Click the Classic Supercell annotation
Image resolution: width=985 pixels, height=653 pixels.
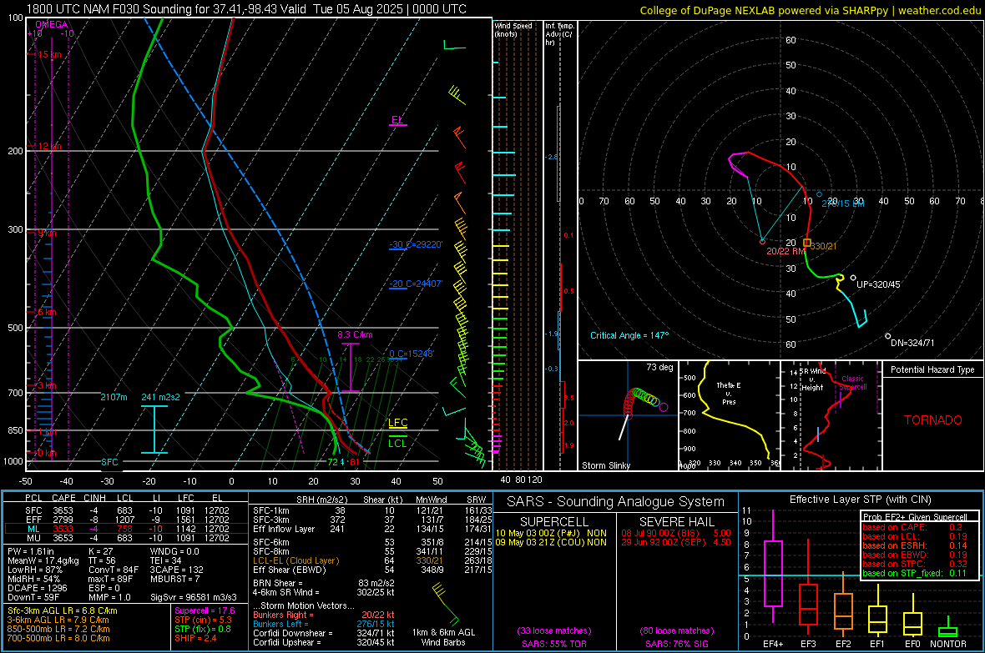click(852, 383)
